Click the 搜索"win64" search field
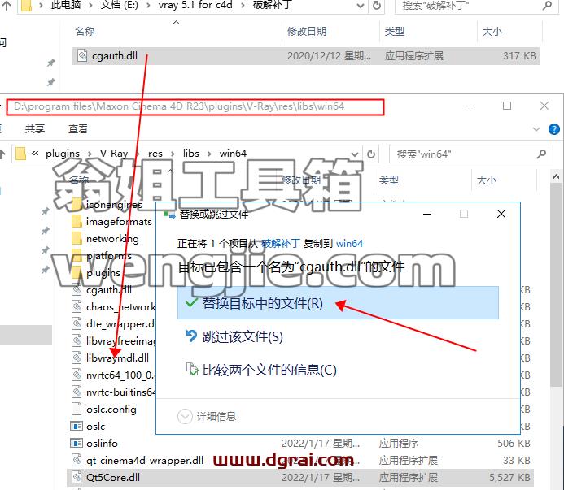Viewport: 564px width, 490px height. tap(462, 154)
